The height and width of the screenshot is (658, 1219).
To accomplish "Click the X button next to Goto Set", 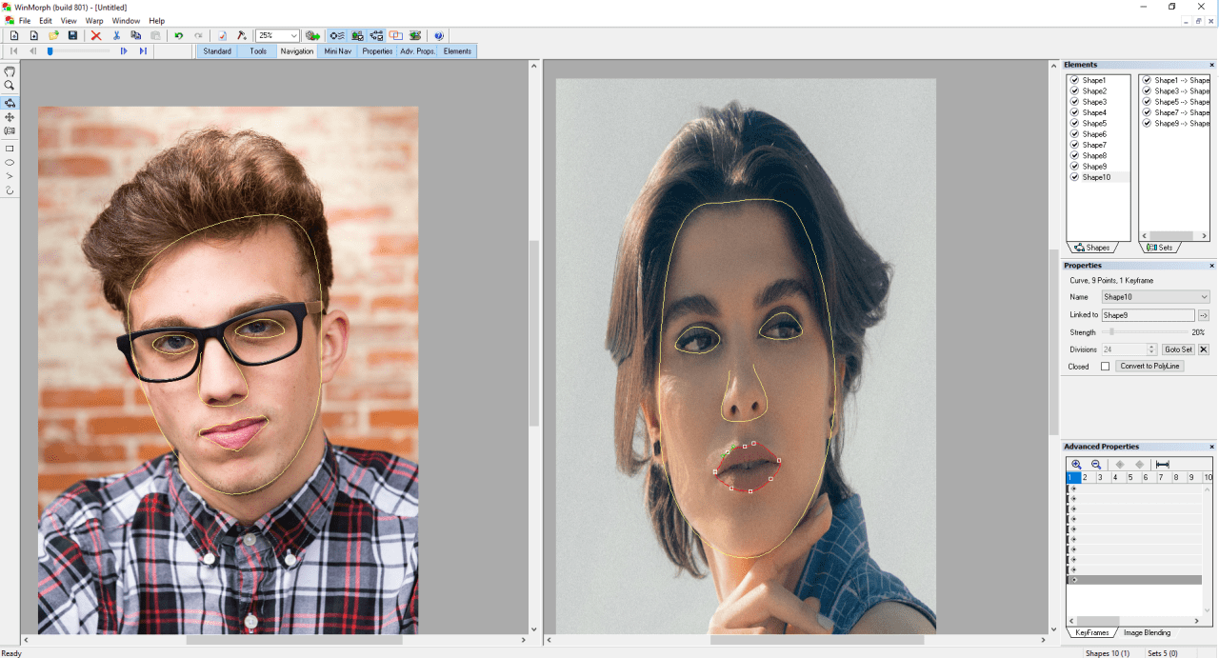I will [x=1203, y=349].
